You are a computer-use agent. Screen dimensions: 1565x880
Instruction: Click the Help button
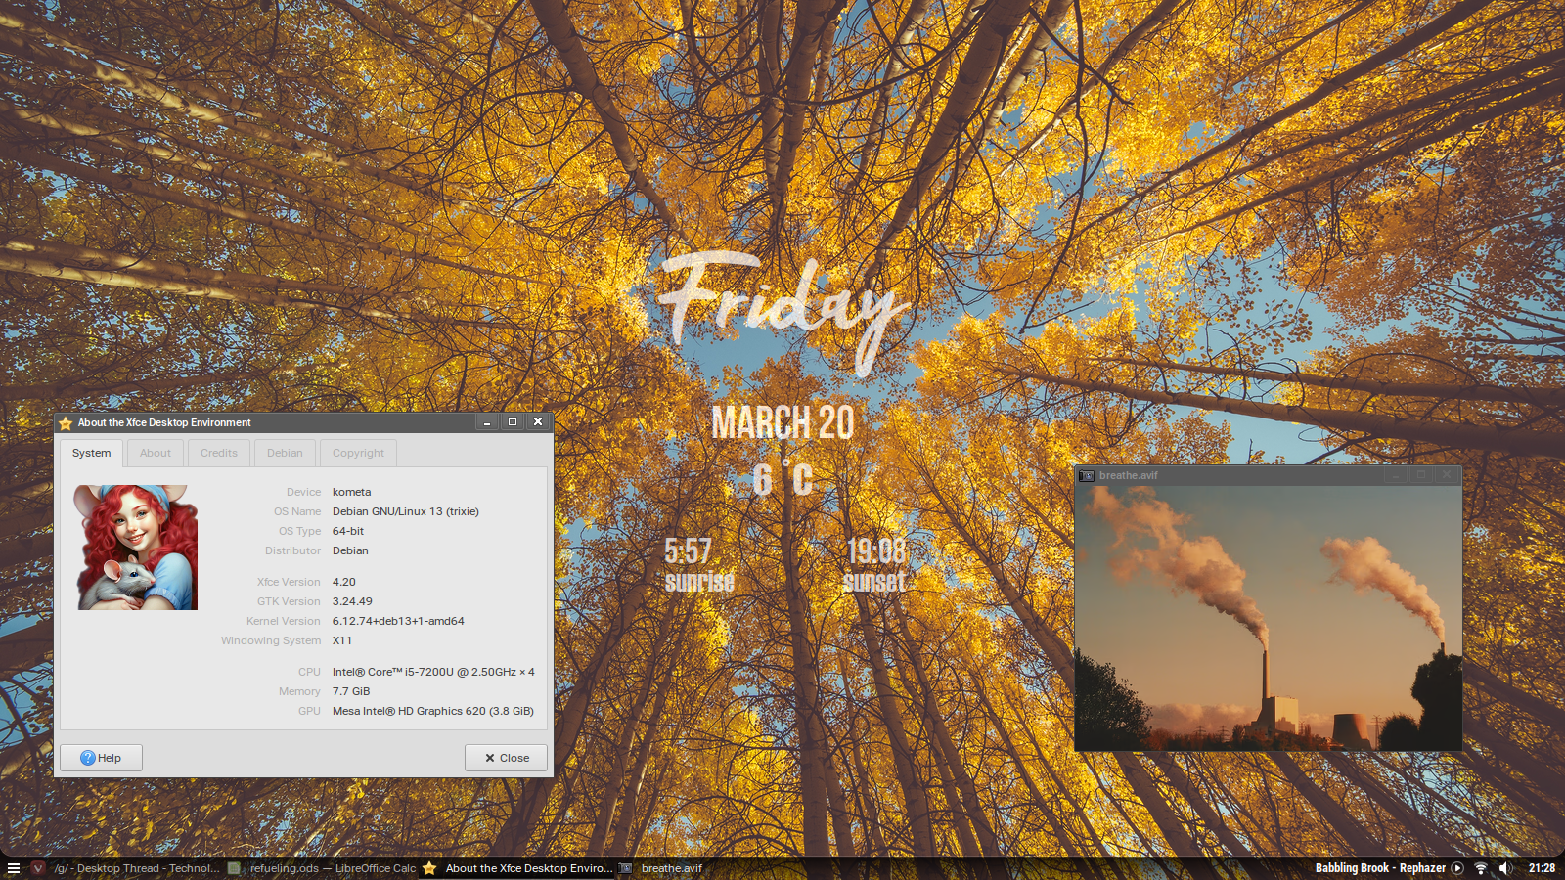101,758
